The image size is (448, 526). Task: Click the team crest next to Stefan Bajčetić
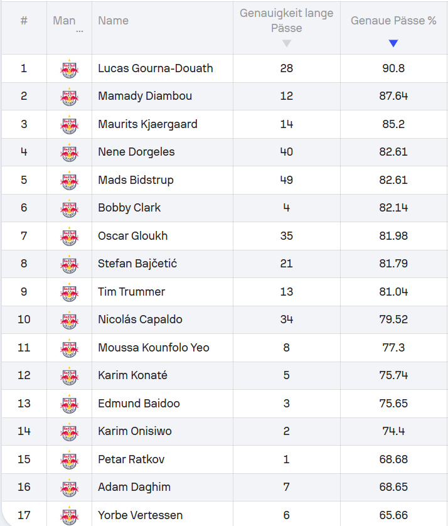click(69, 264)
